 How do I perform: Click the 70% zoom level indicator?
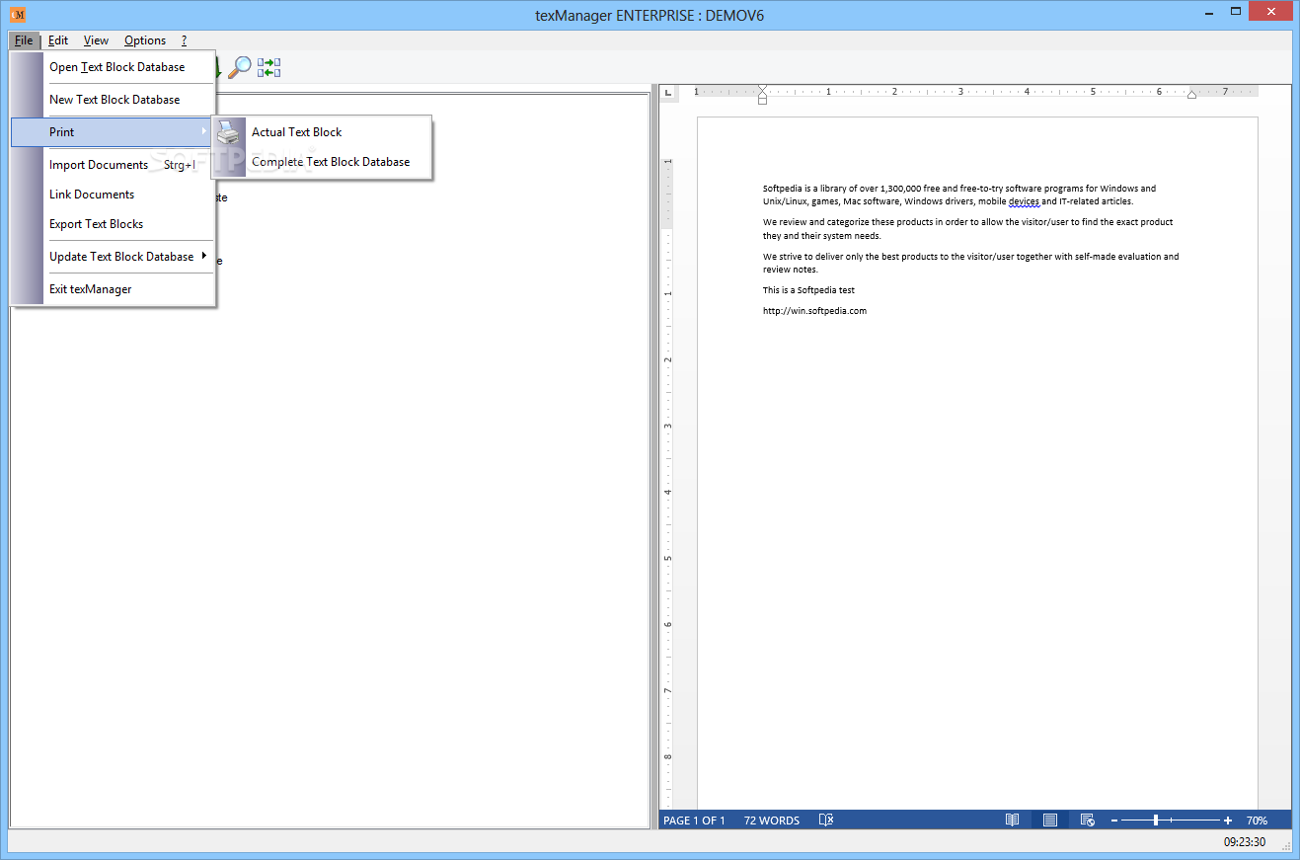(1257, 821)
